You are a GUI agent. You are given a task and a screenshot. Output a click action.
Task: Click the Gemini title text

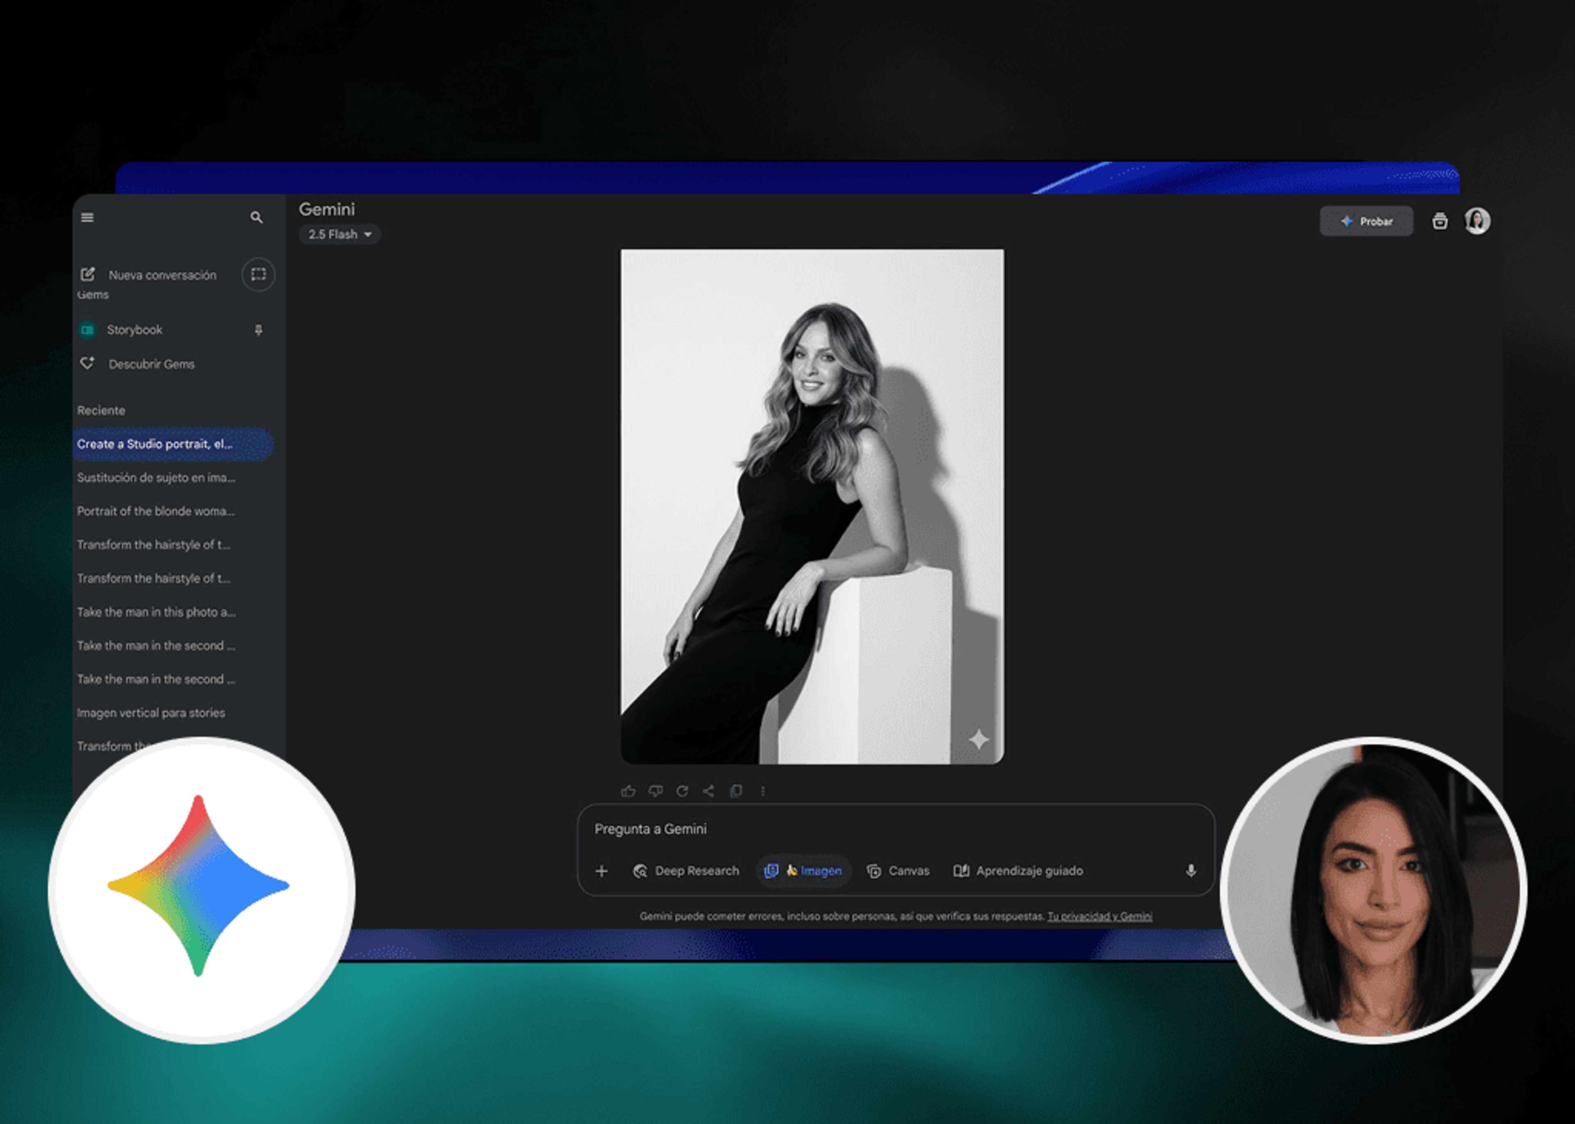[327, 209]
